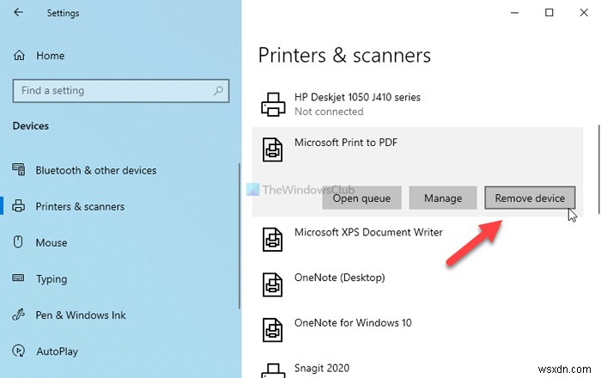Click the HP Deskjet 1050 printer icon
601x378 pixels.
(x=273, y=104)
